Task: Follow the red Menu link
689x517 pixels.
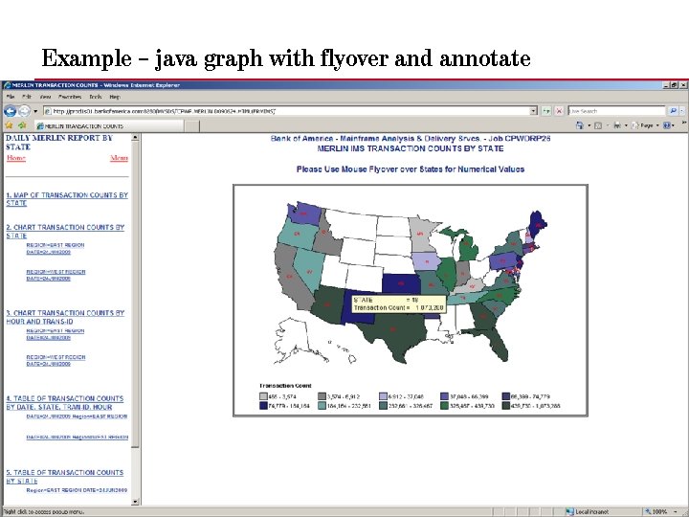Action: click(x=119, y=158)
